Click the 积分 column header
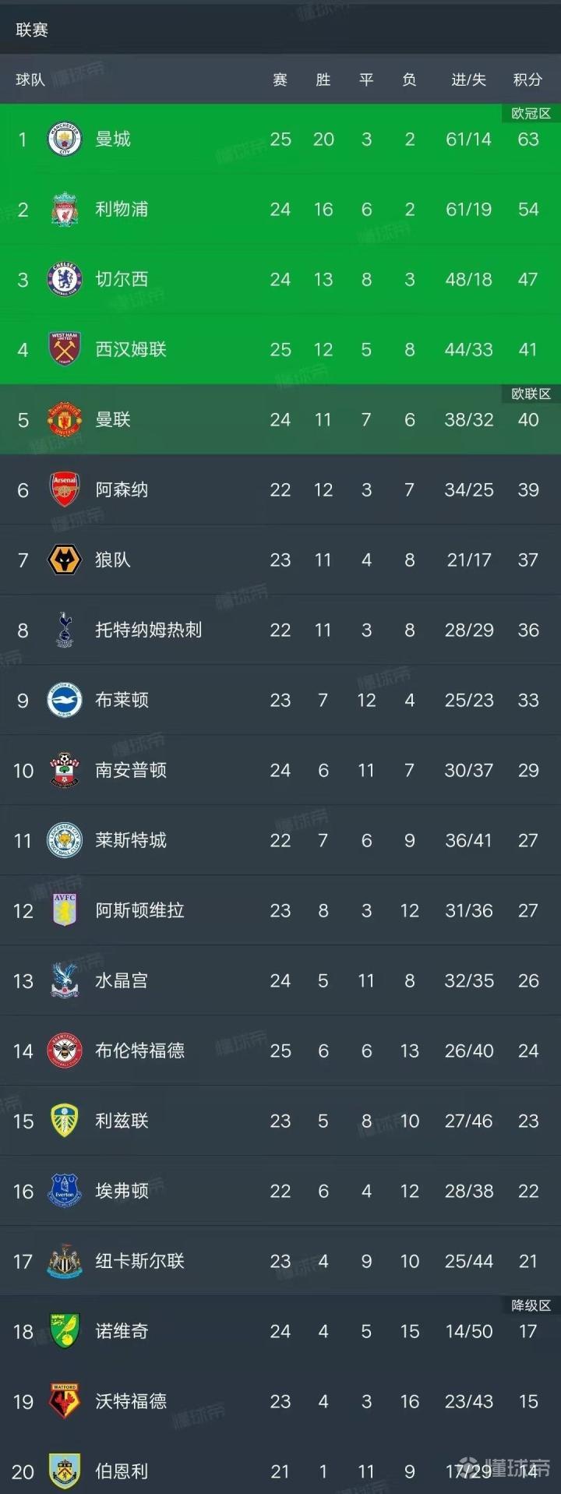Screen dimensions: 561x1494 coord(527,79)
